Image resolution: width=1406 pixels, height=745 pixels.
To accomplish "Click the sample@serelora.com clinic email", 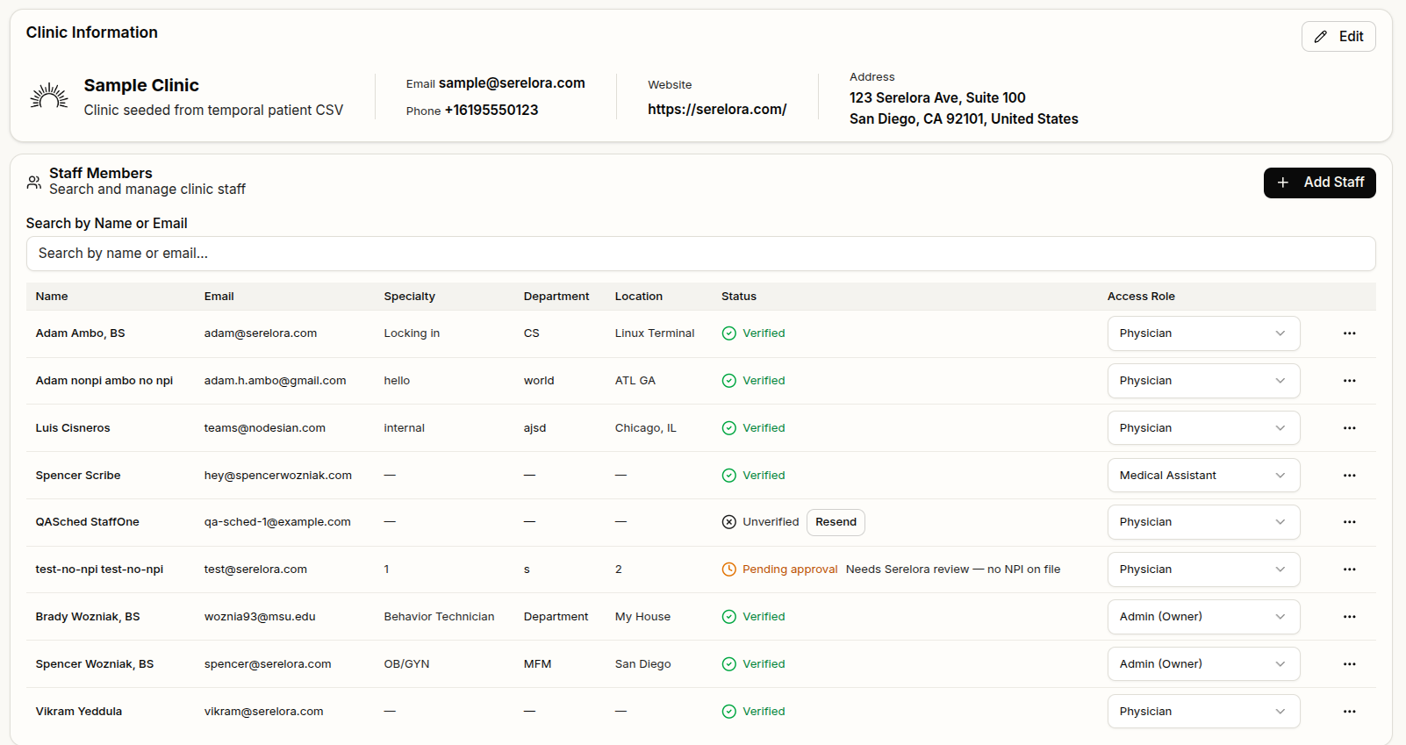I will click(x=512, y=83).
